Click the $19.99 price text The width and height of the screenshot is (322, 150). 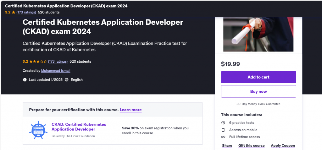tap(230, 64)
